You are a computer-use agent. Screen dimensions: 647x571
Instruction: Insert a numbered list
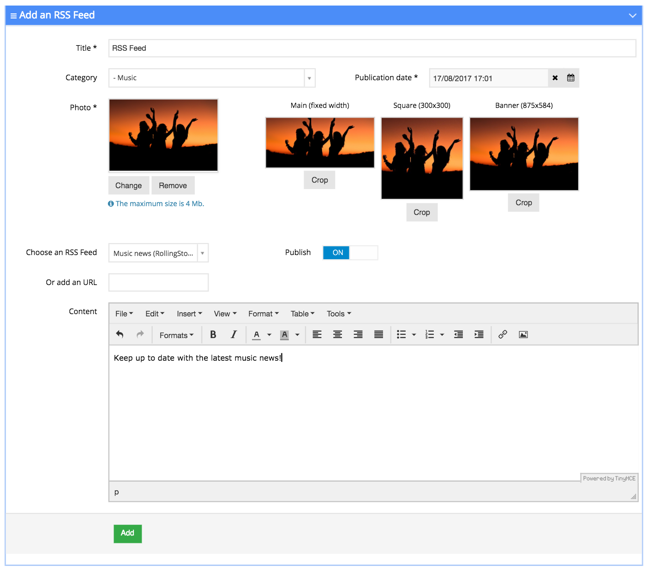point(430,335)
